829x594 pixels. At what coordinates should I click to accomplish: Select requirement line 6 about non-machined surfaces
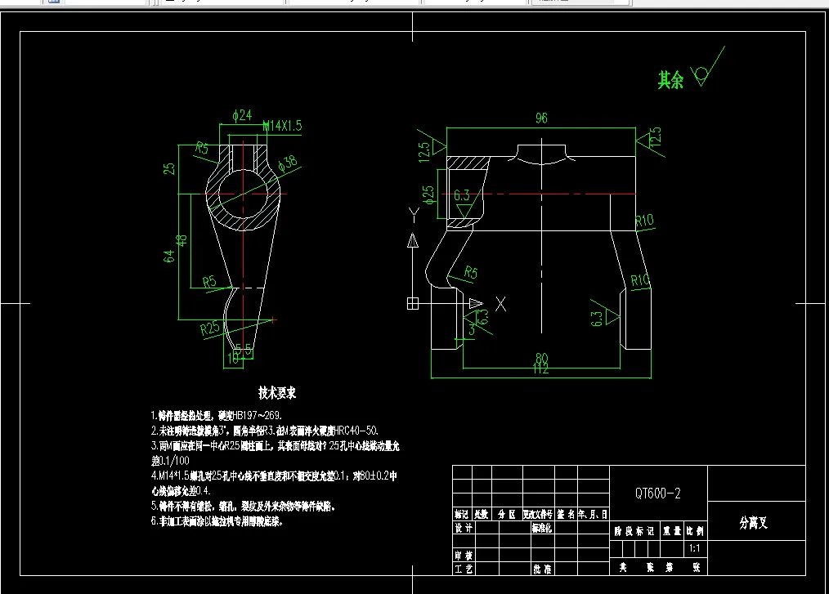tap(217, 521)
